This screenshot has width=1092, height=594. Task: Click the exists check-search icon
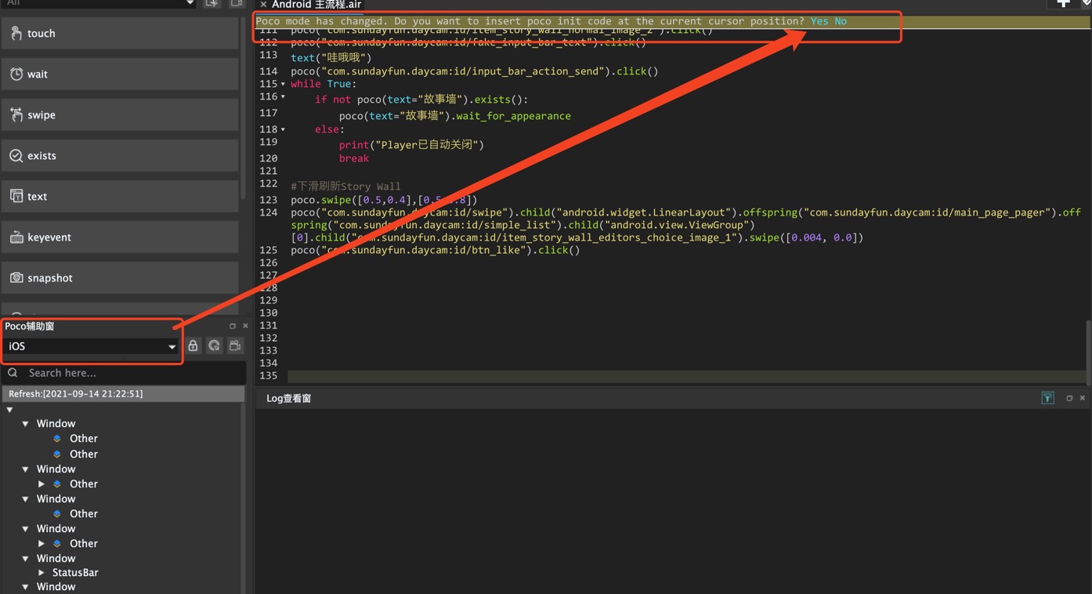(16, 155)
